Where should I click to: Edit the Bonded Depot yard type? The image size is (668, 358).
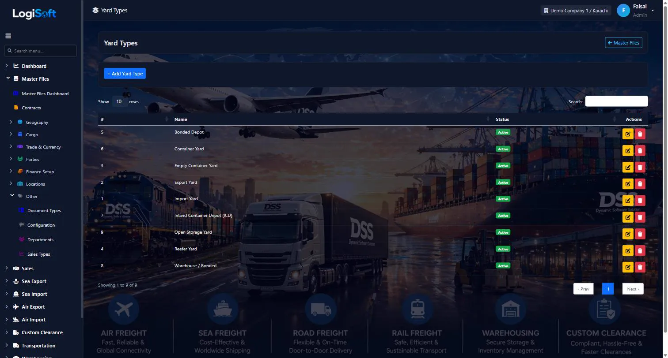coord(628,134)
